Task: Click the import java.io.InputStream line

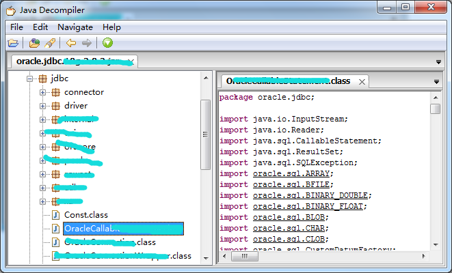Action: click(284, 119)
